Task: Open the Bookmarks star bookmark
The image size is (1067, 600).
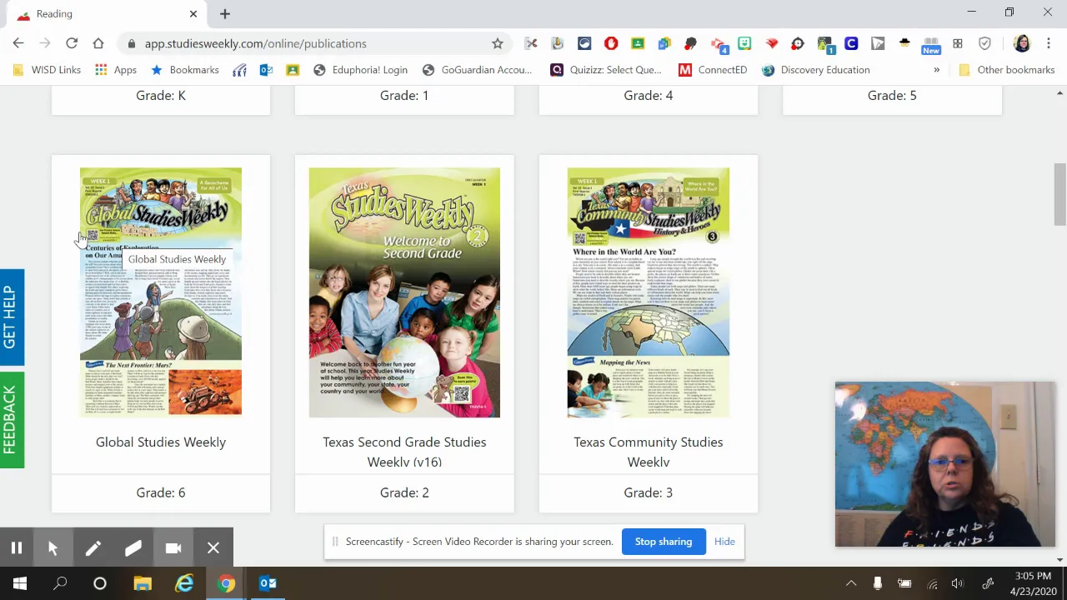Action: (184, 70)
